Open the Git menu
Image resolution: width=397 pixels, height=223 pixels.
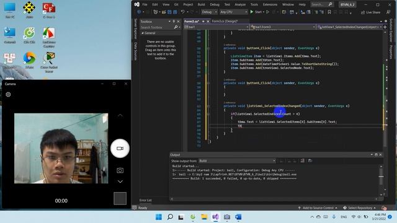pos(176,4)
